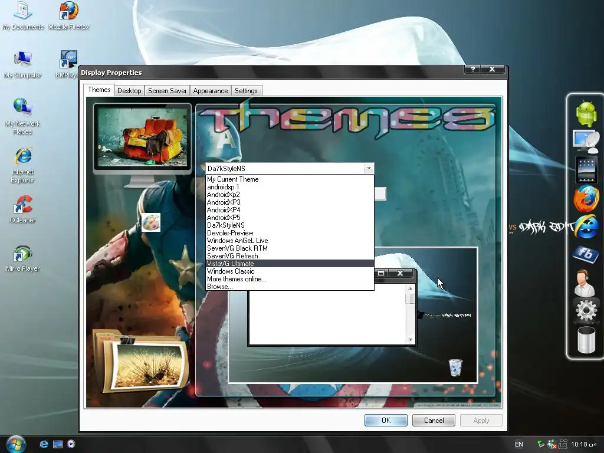Launch the KMPlayer desktop shortcut

click(68, 64)
